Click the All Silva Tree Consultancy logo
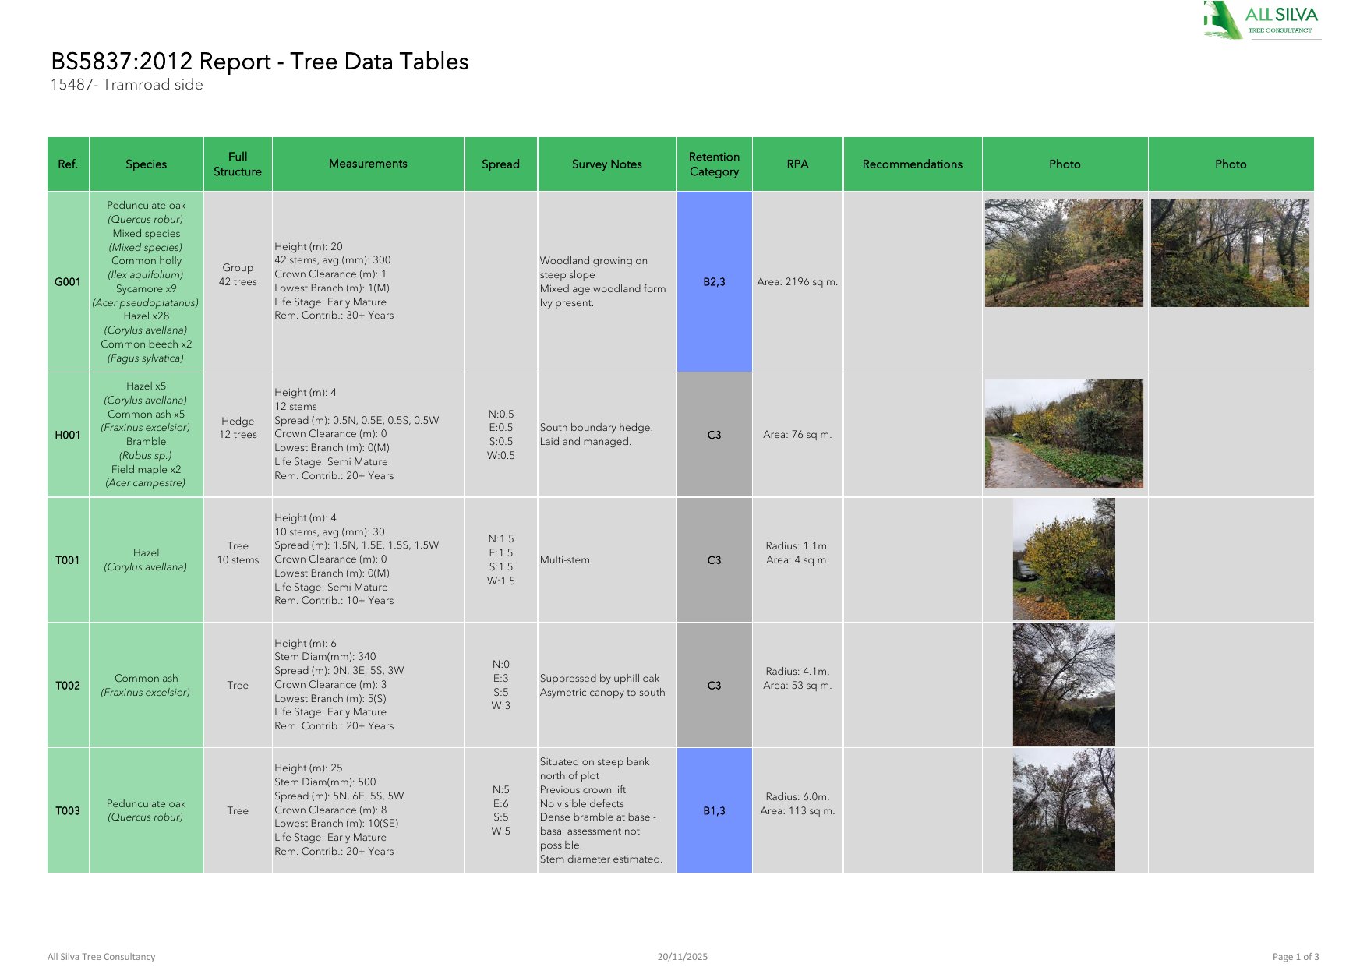The image size is (1367, 967). pos(1261,20)
